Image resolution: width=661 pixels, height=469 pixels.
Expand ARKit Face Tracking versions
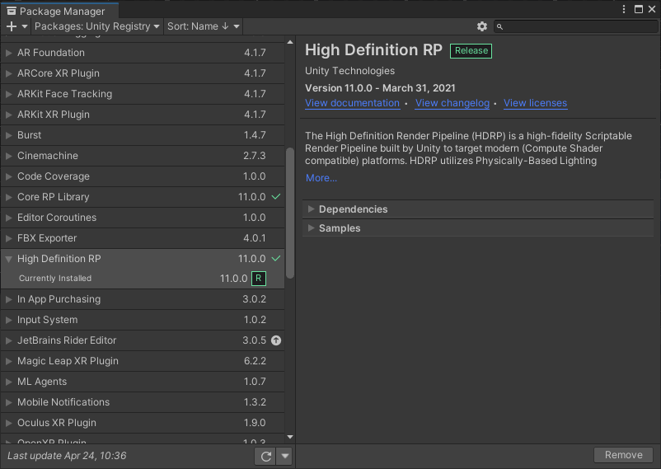click(9, 94)
